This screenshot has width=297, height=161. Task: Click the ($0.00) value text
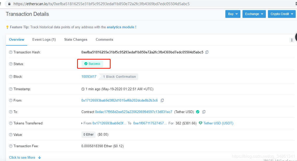pos(103,135)
